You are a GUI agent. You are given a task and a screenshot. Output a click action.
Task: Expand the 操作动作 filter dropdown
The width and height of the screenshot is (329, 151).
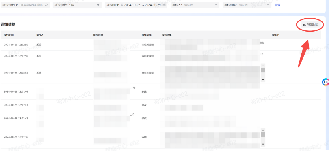click(x=247, y=5)
